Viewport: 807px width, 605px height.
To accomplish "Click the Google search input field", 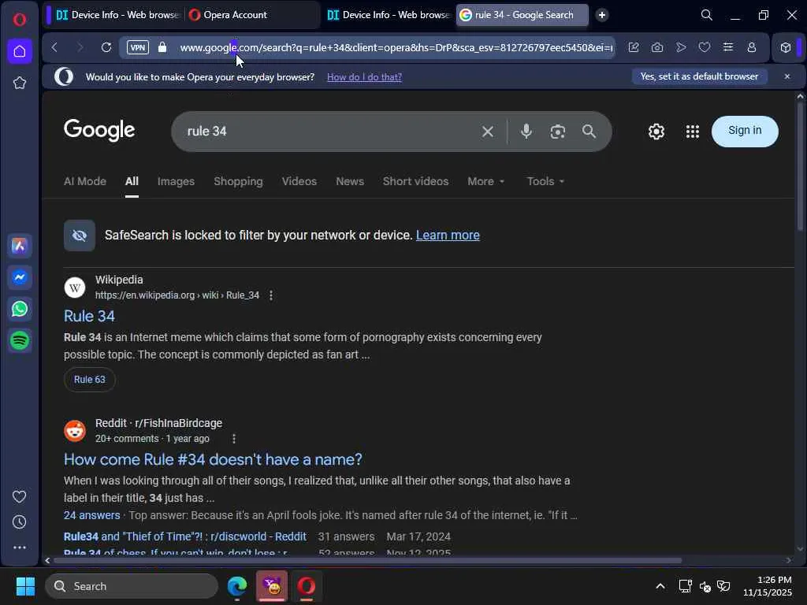I will [329, 132].
